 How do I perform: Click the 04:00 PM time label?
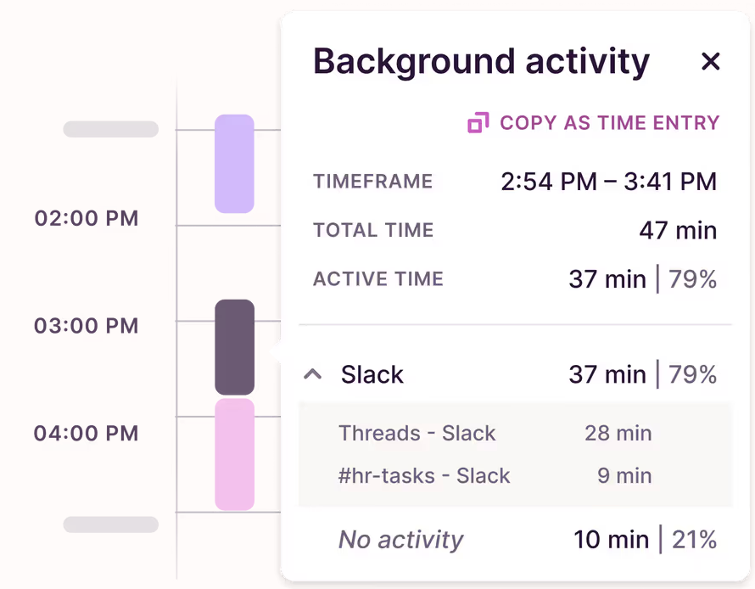[x=87, y=434]
